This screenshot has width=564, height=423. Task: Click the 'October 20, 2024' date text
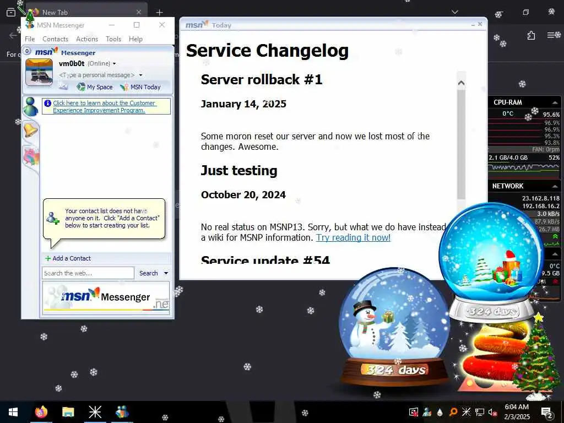pos(243,195)
